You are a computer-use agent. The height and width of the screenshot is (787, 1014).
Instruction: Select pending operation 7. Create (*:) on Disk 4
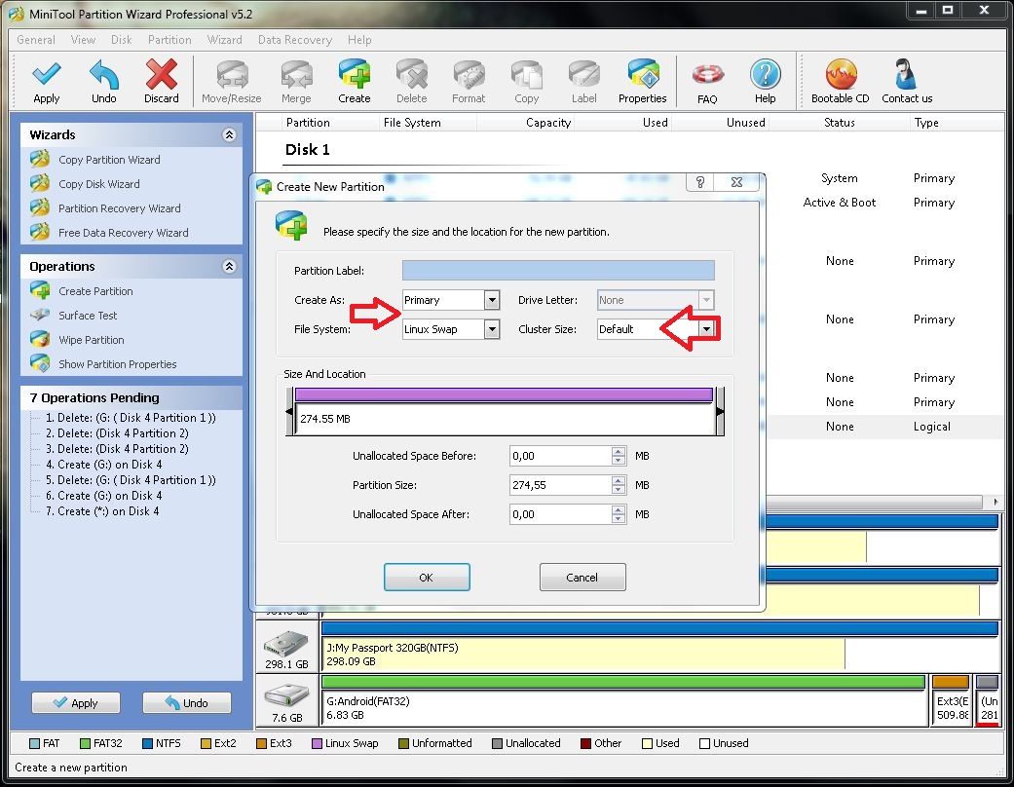pyautogui.click(x=102, y=511)
